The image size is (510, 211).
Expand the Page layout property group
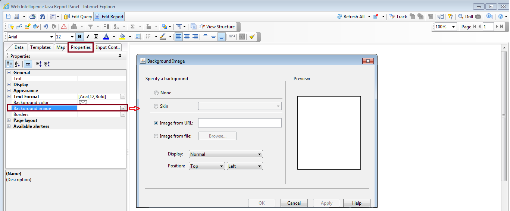pyautogui.click(x=9, y=120)
